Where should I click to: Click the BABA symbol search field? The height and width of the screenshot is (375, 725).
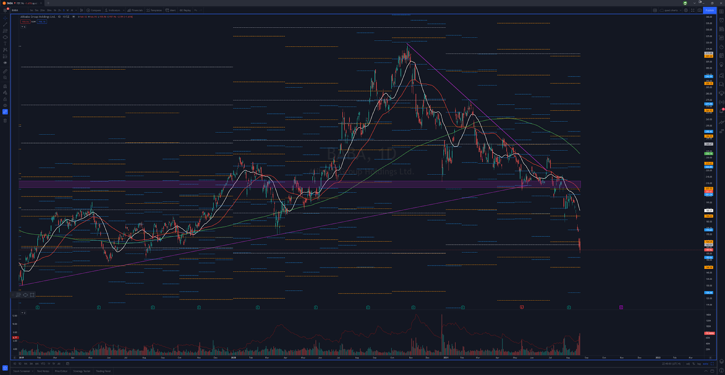(x=18, y=10)
